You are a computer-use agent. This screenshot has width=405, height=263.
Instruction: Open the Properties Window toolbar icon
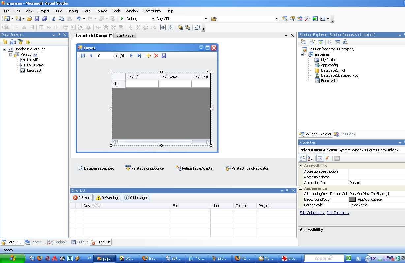coord(292,19)
